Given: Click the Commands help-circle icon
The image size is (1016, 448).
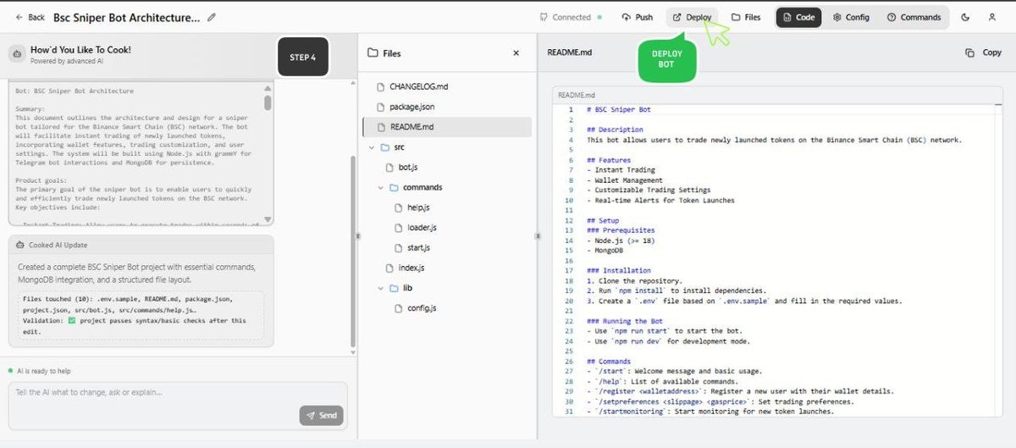Looking at the screenshot, I should point(891,17).
